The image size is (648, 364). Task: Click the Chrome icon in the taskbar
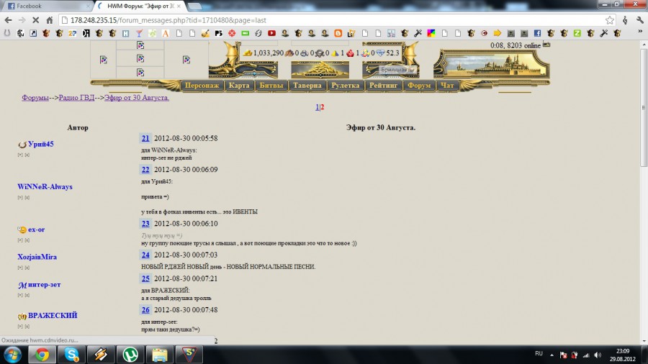[42, 354]
